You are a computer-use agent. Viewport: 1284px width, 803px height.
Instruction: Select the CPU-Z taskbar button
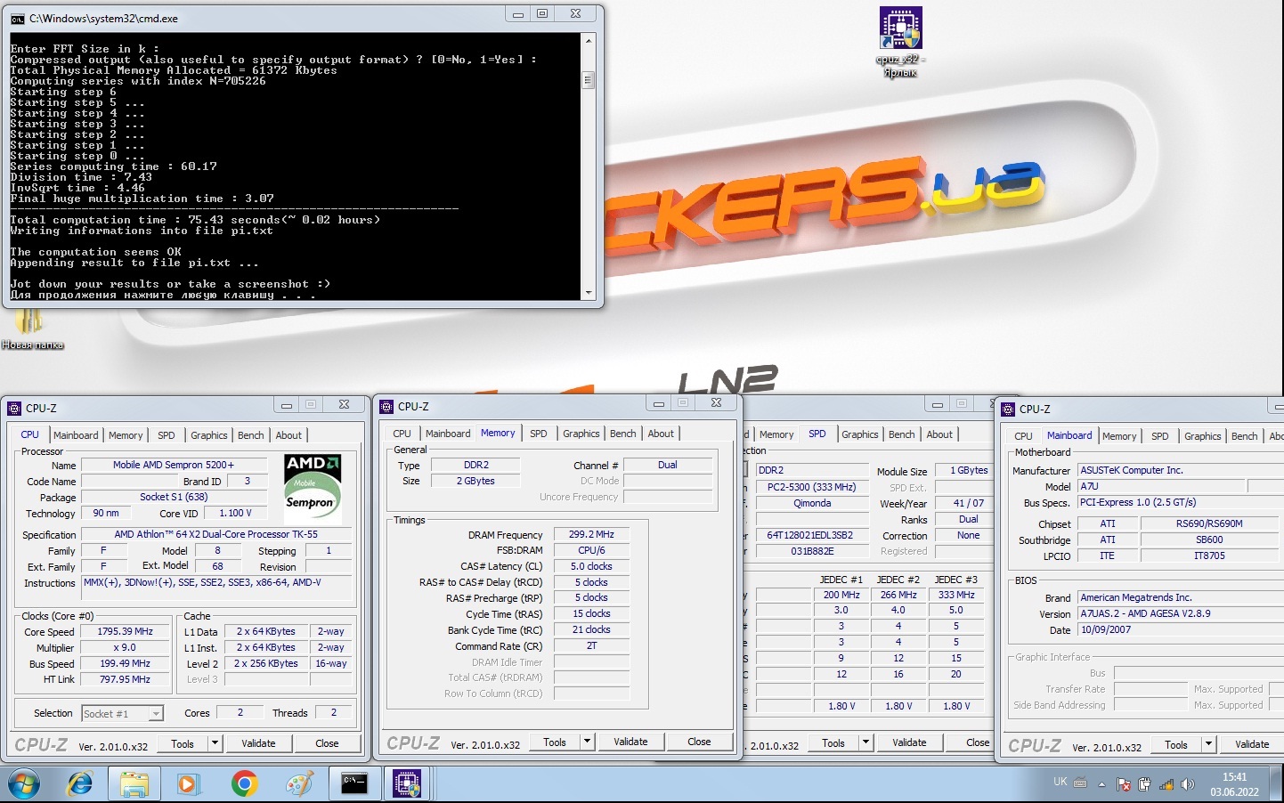(408, 783)
